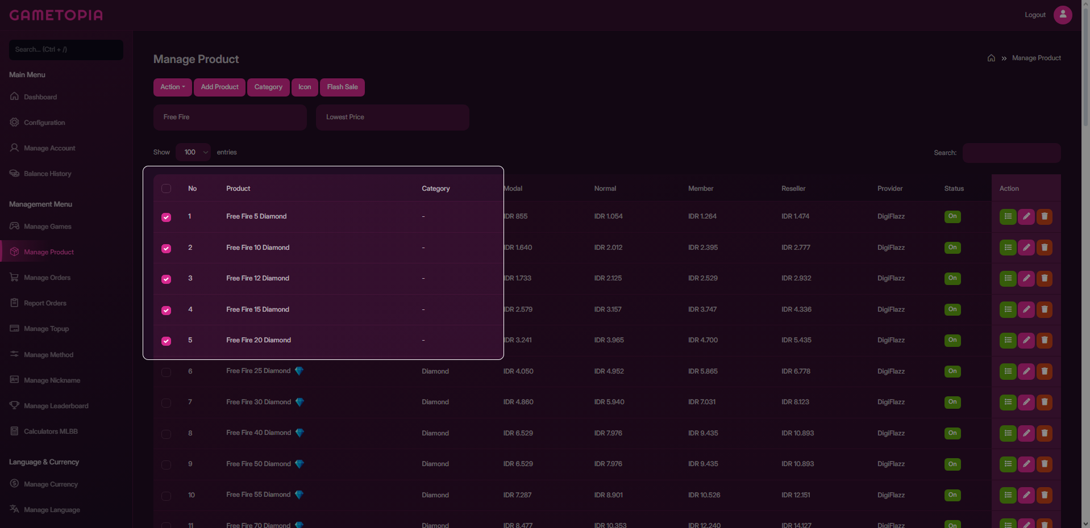The width and height of the screenshot is (1090, 528).
Task: Toggle the On status of Free Fire 30 Diamond
Action: [952, 402]
